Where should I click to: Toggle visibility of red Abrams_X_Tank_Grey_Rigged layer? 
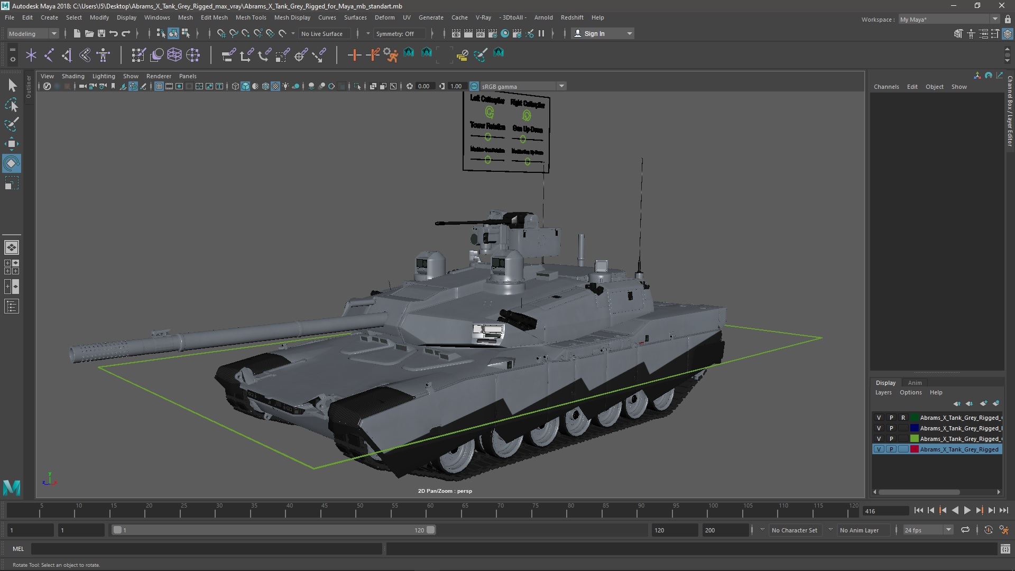point(879,449)
